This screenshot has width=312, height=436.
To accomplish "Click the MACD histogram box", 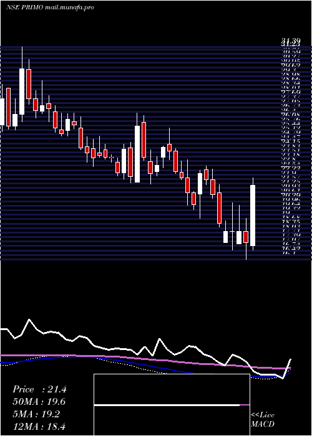I will click(172, 405).
